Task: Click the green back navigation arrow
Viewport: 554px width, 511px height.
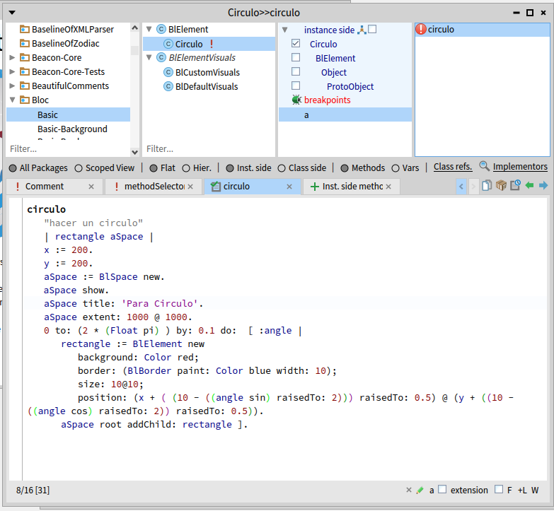Action: 529,186
